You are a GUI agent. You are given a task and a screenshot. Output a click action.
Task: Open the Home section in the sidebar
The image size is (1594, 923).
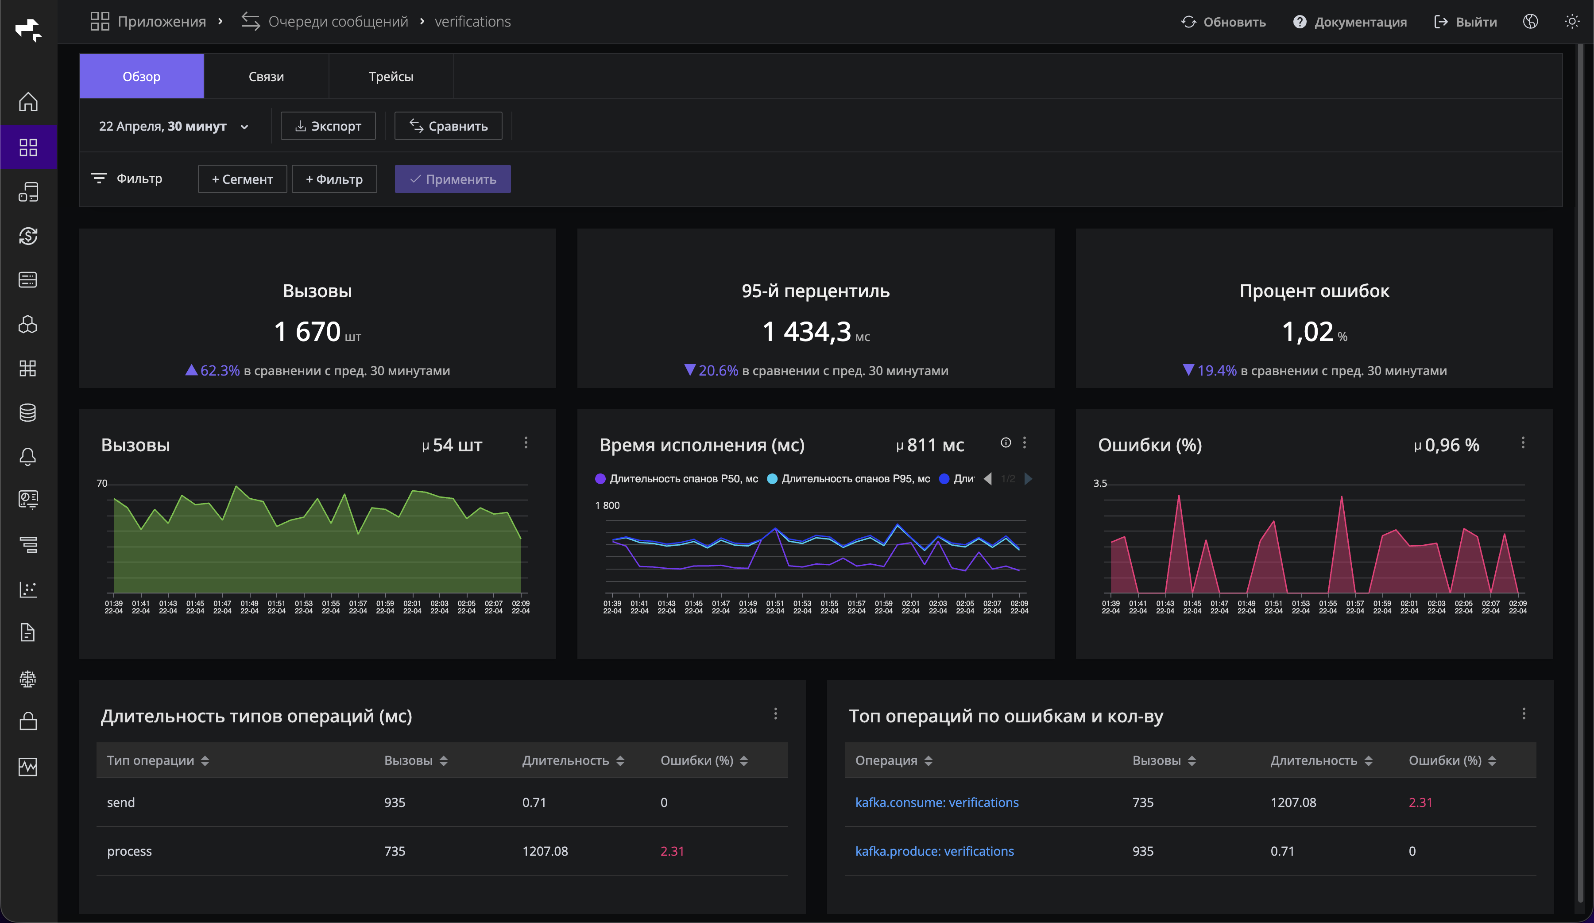[28, 101]
